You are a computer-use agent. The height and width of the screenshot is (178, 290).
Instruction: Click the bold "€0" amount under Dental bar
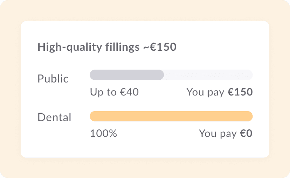246,134
